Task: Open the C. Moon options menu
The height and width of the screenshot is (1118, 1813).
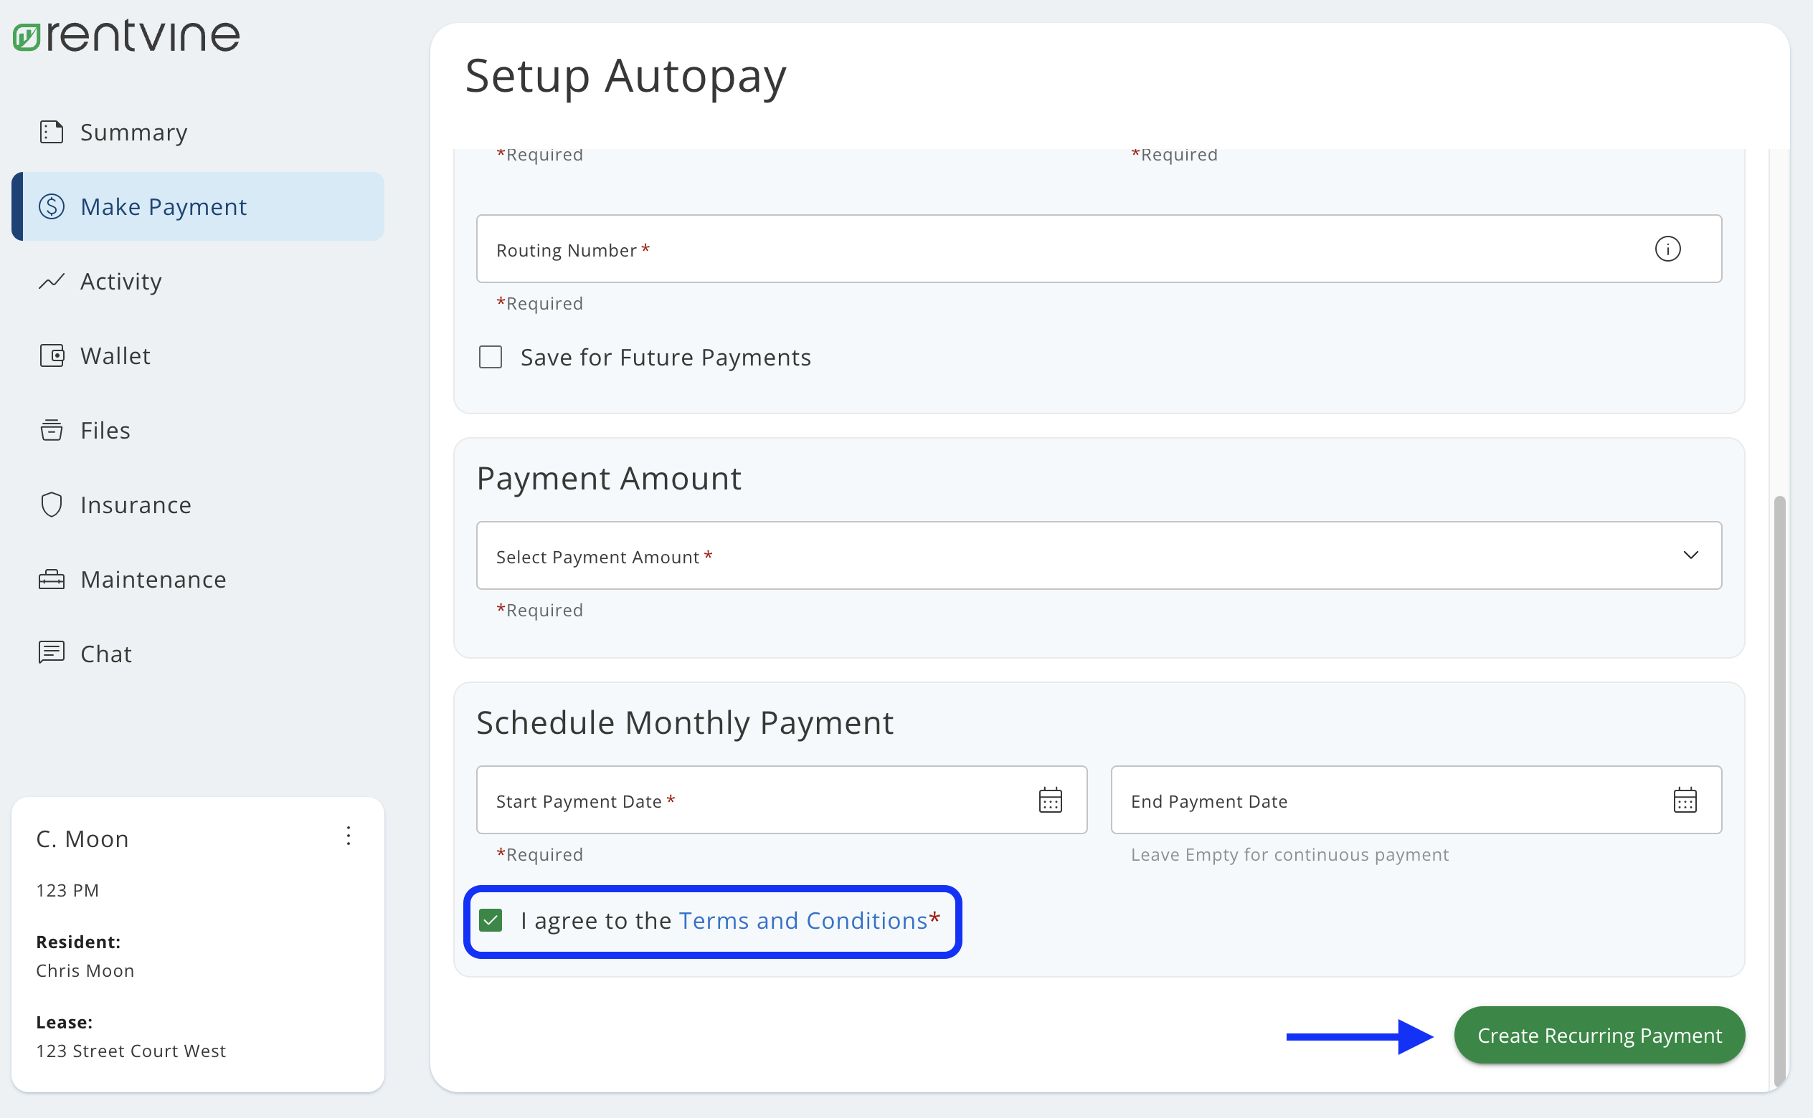Action: coord(349,836)
